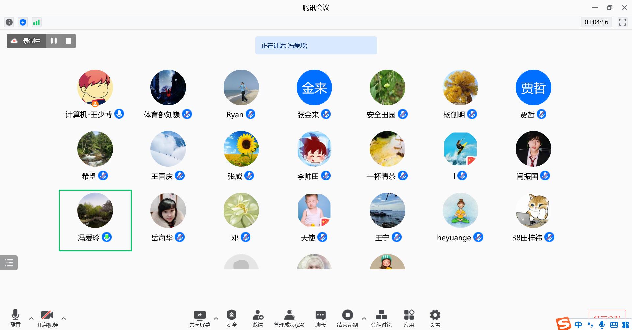The height and width of the screenshot is (330, 632).
Task: Click muted mic icon beside 邓
Action: (x=246, y=237)
